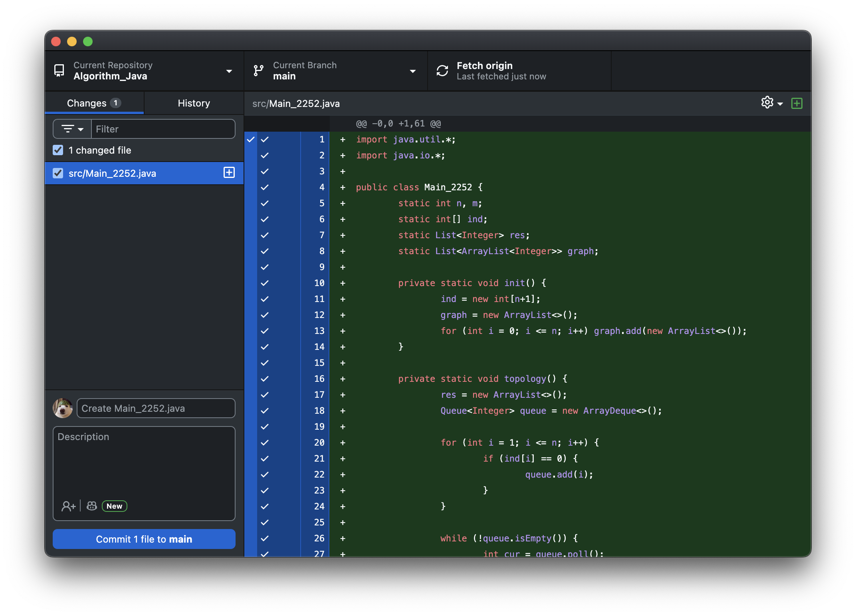Click the branch icon beside Current Branch
The height and width of the screenshot is (616, 856).
point(259,71)
